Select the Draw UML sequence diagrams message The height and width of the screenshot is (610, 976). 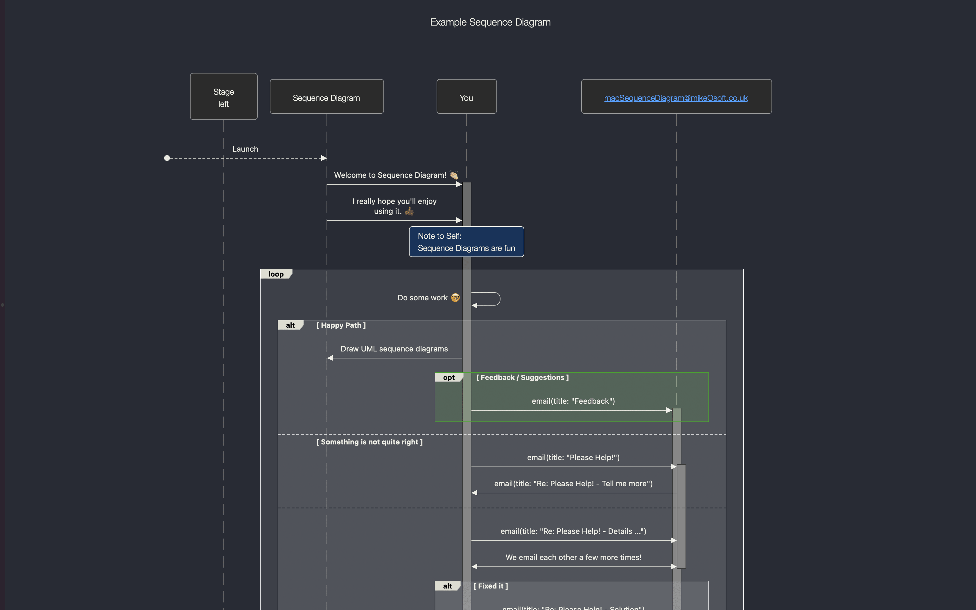pyautogui.click(x=394, y=349)
